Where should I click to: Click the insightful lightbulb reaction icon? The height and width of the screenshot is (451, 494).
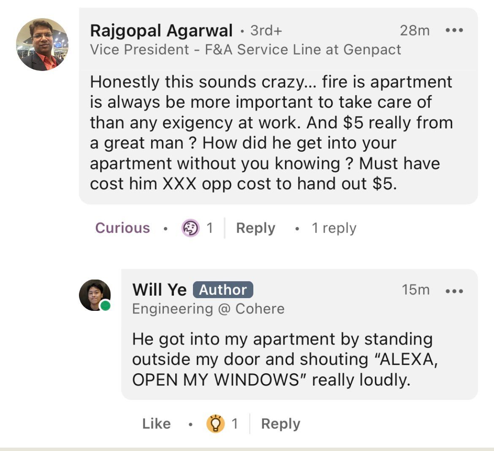tap(215, 424)
